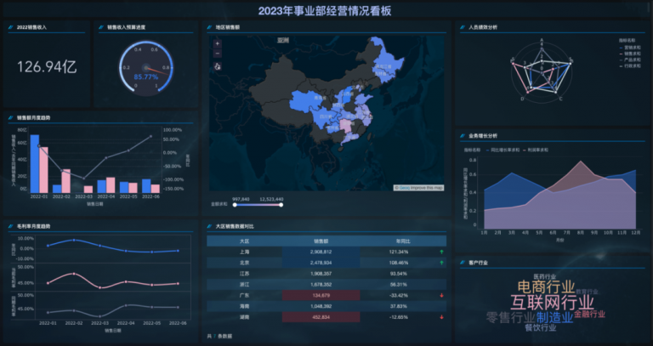
Task: Sort table by 年同比 column header
Action: (403, 241)
